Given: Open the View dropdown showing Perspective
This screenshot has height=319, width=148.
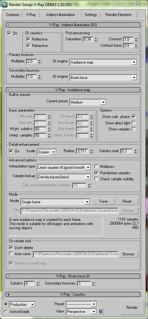Looking at the screenshot, I should pyautogui.click(x=81, y=311).
